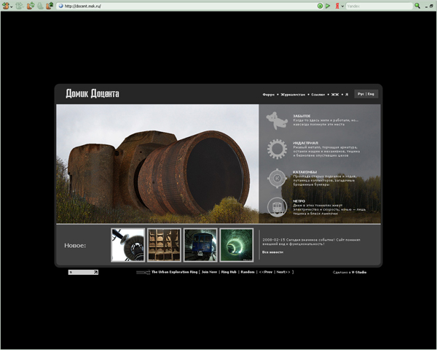The width and height of the screenshot is (437, 350).
Task: Open the Форум menu item
Action: click(x=269, y=95)
